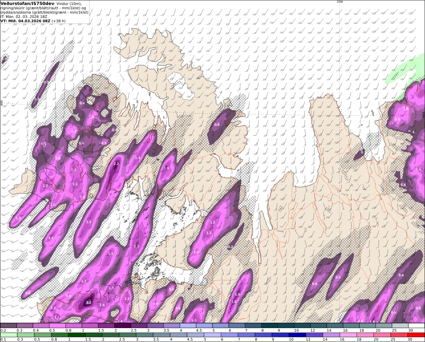Click the VT: Mið. 04.03.2026 08Z valid time
Viewport: 425px width, 342px height.
pos(25,21)
